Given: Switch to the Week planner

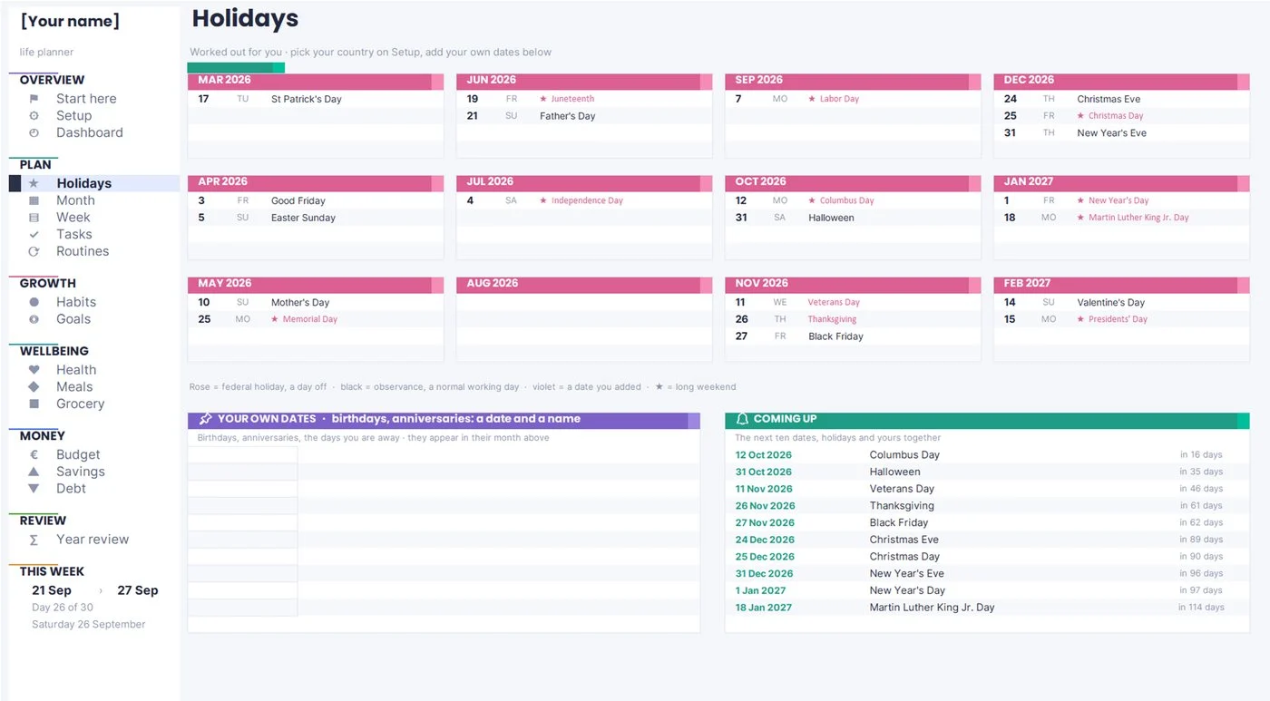Looking at the screenshot, I should click(73, 218).
